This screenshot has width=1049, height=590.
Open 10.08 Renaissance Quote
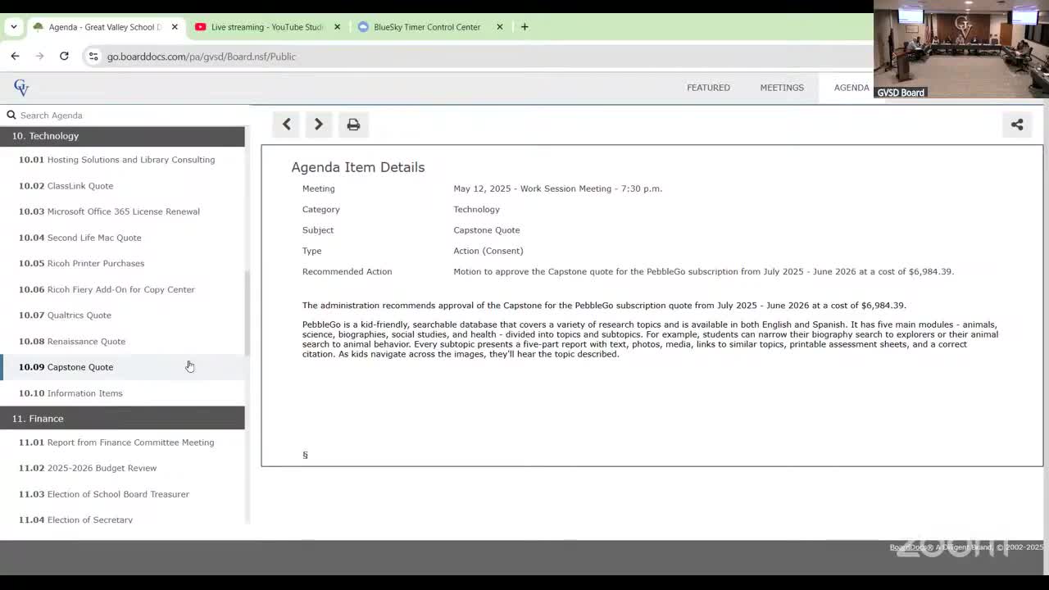pyautogui.click(x=122, y=342)
